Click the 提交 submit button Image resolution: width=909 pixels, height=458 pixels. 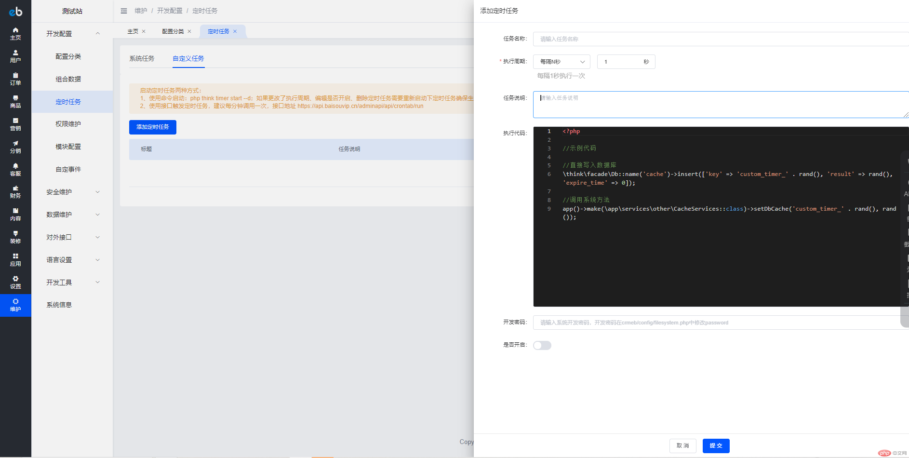pyautogui.click(x=716, y=446)
